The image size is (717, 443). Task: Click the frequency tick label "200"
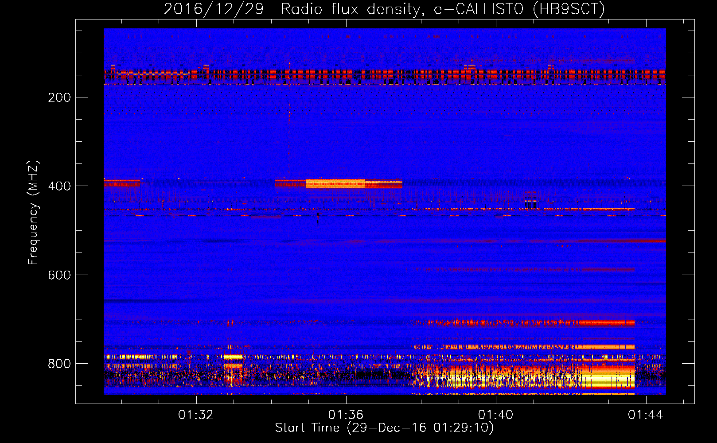point(59,97)
